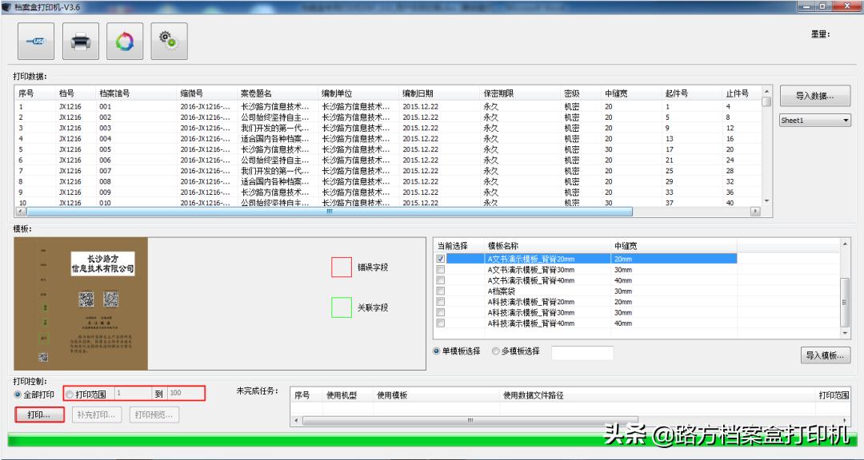864x460 pixels.
Task: Click the print range start field
Action: tap(133, 393)
